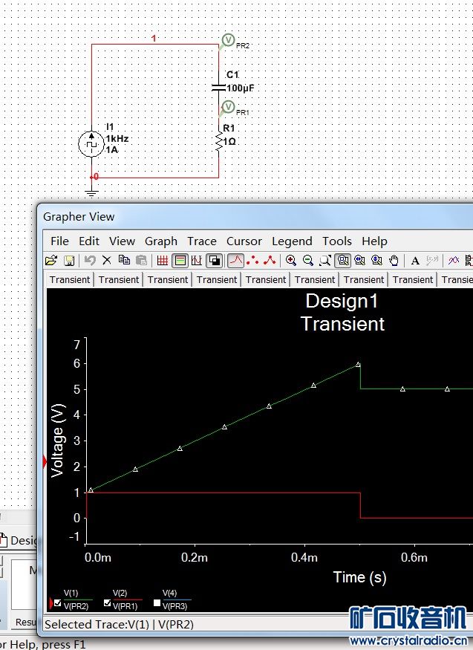Click the Show legend toolbar icon
The width and height of the screenshot is (473, 650).
click(180, 260)
